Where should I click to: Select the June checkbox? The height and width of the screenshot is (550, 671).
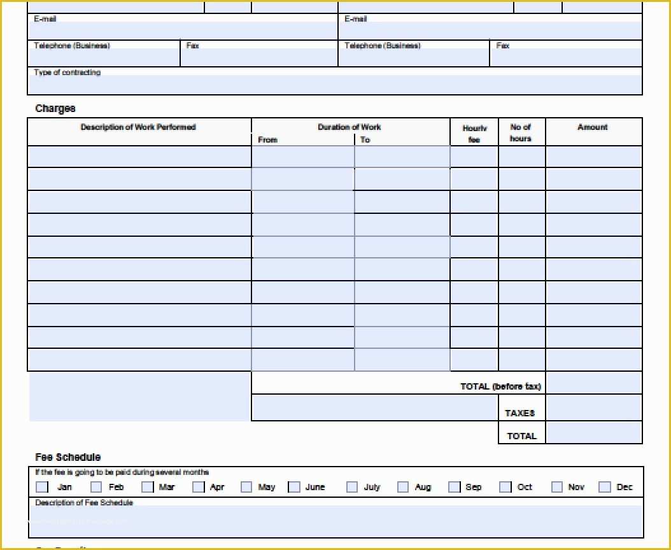(294, 487)
